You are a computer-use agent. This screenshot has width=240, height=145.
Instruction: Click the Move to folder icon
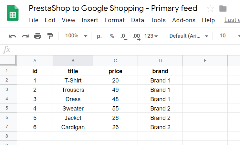[x=223, y=8]
